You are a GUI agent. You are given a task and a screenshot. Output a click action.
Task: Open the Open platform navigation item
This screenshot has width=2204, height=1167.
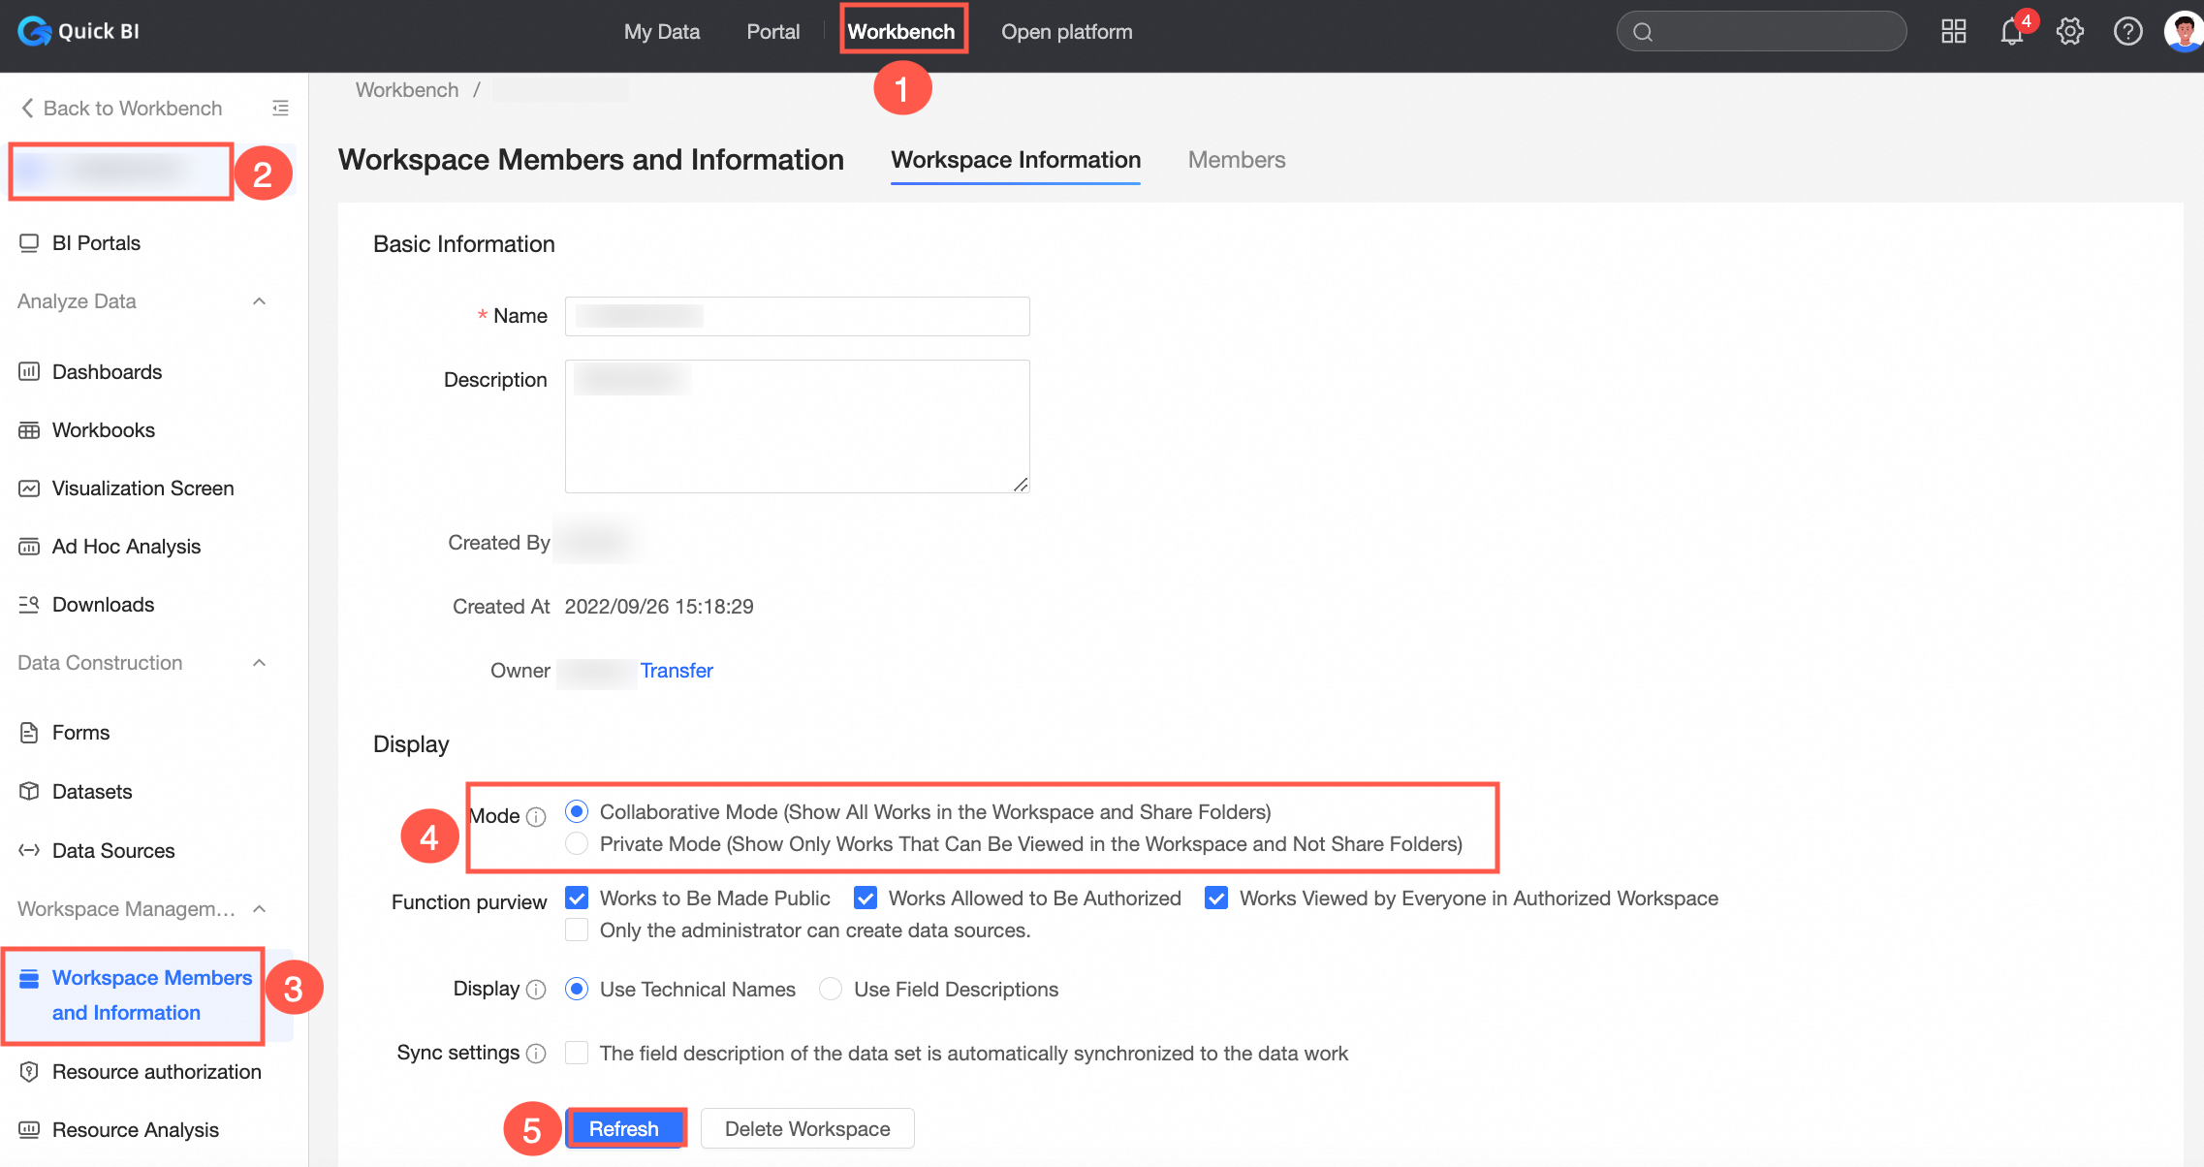pos(1066,31)
